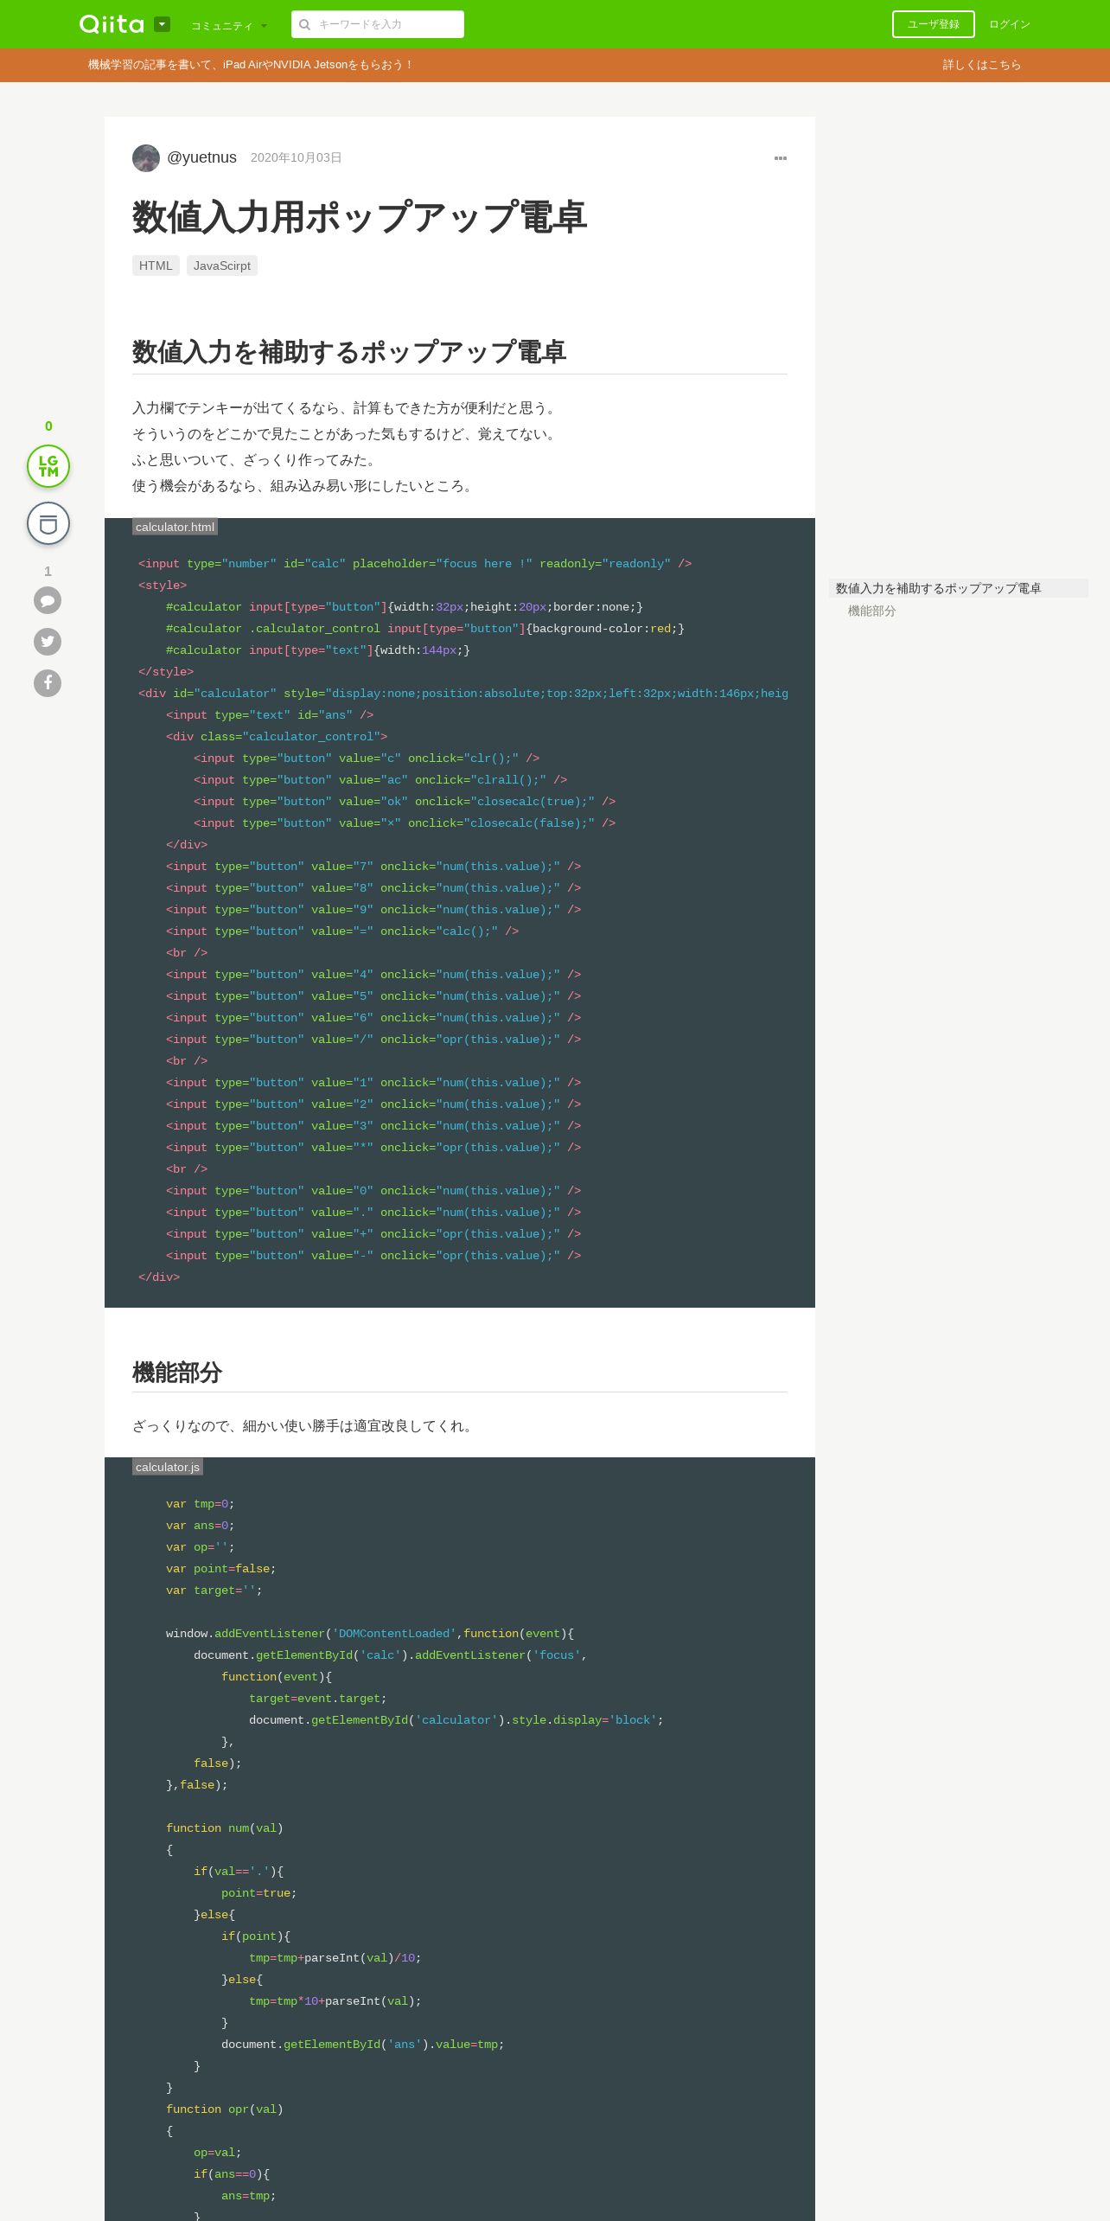This screenshot has width=1110, height=2221.
Task: Open the dropdown arrow next to Qiita logo
Action: pyautogui.click(x=162, y=24)
